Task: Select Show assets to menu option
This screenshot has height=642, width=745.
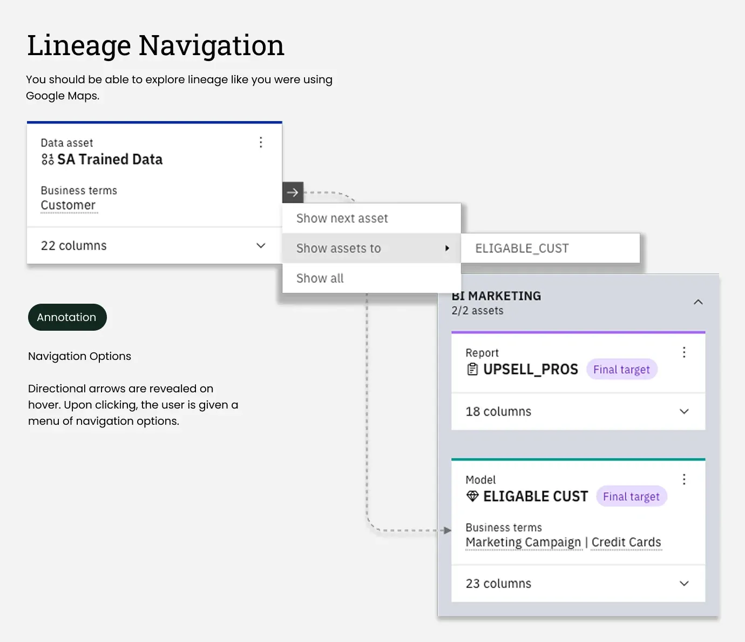Action: coord(371,249)
